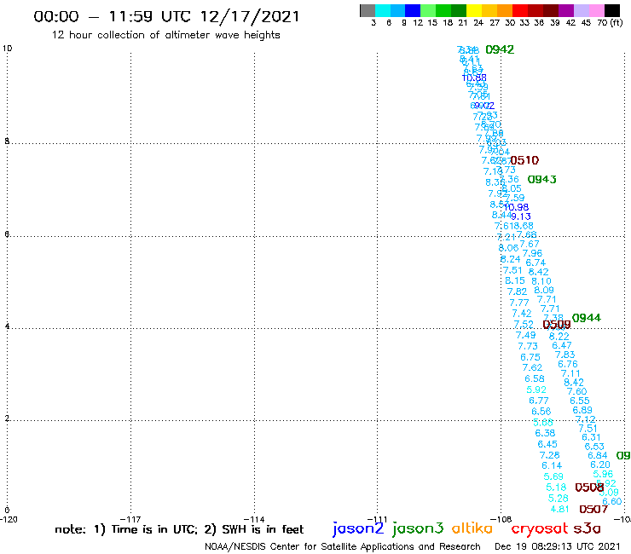Screen dimensions: 631x554
Task: Click the altika satellite label
Action: 472,528
